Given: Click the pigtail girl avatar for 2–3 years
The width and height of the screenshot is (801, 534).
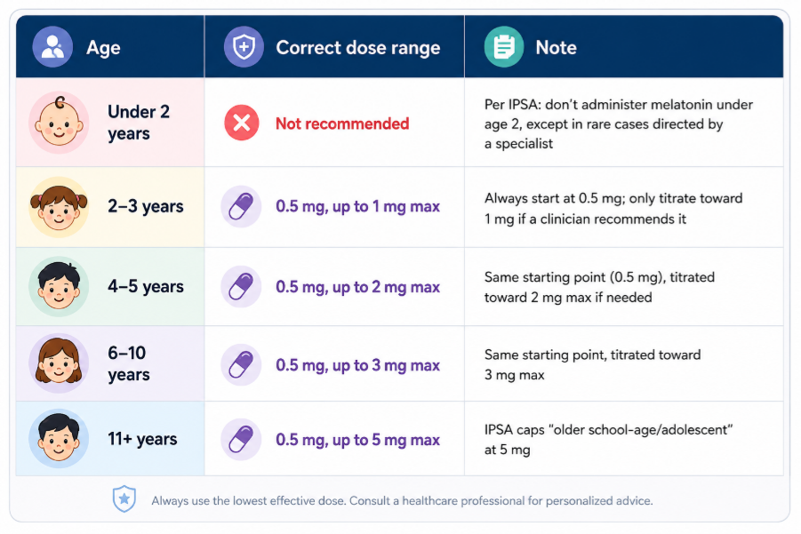Looking at the screenshot, I should click(59, 207).
